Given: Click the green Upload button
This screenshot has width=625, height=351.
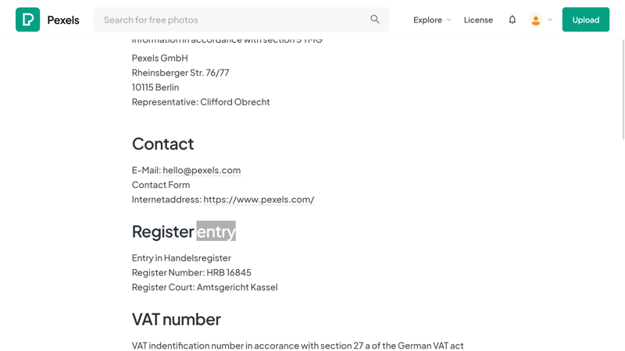Looking at the screenshot, I should coord(585,19).
